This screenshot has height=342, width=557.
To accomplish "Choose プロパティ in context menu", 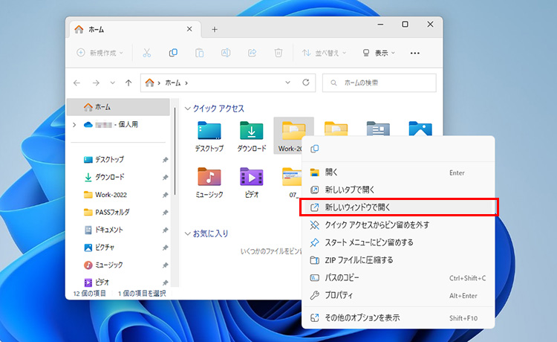I will 398,295.
